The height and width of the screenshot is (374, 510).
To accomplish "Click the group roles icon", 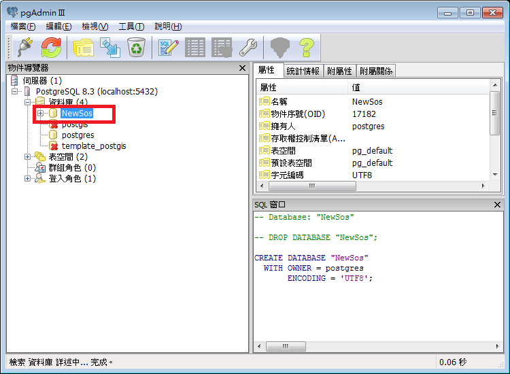I will (x=40, y=167).
